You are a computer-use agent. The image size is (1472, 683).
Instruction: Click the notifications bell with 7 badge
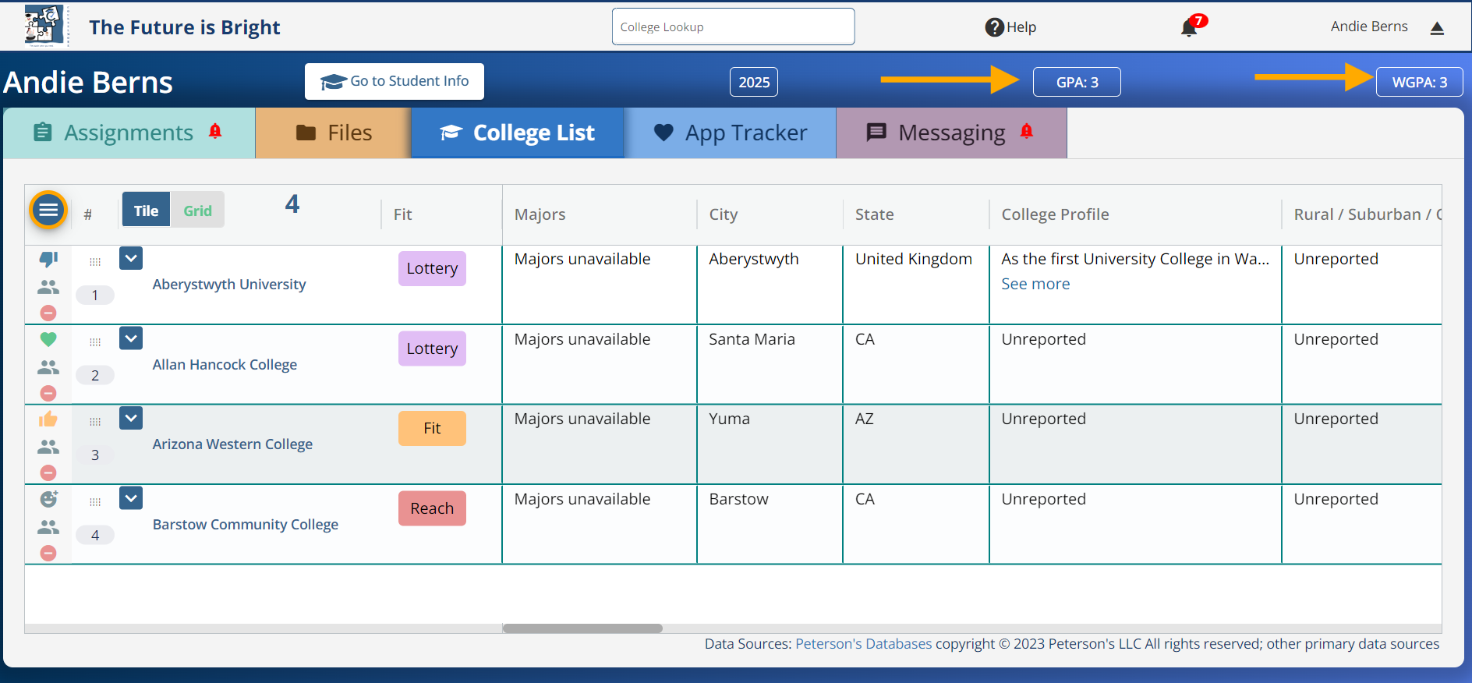(x=1191, y=27)
